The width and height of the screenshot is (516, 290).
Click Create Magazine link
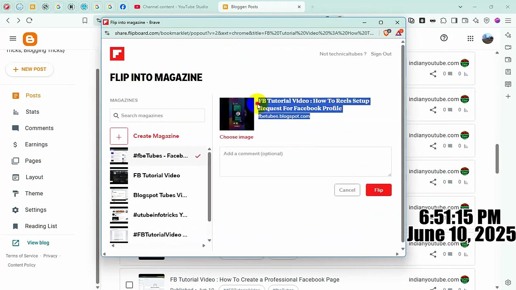pos(156,136)
